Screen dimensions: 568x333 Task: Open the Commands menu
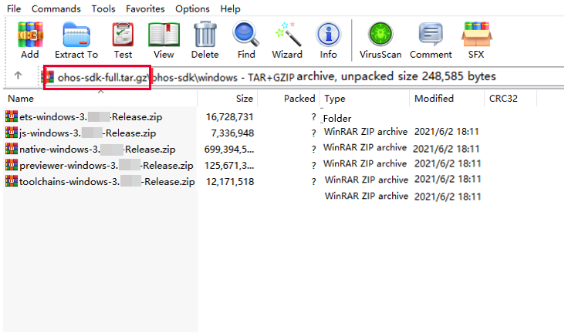pos(56,8)
